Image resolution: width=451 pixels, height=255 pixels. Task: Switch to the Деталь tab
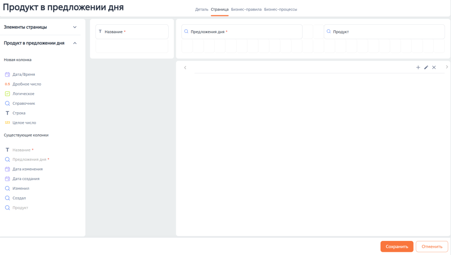point(202,9)
